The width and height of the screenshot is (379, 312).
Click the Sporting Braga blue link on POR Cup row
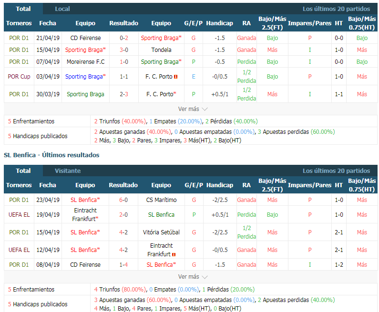pos(85,77)
